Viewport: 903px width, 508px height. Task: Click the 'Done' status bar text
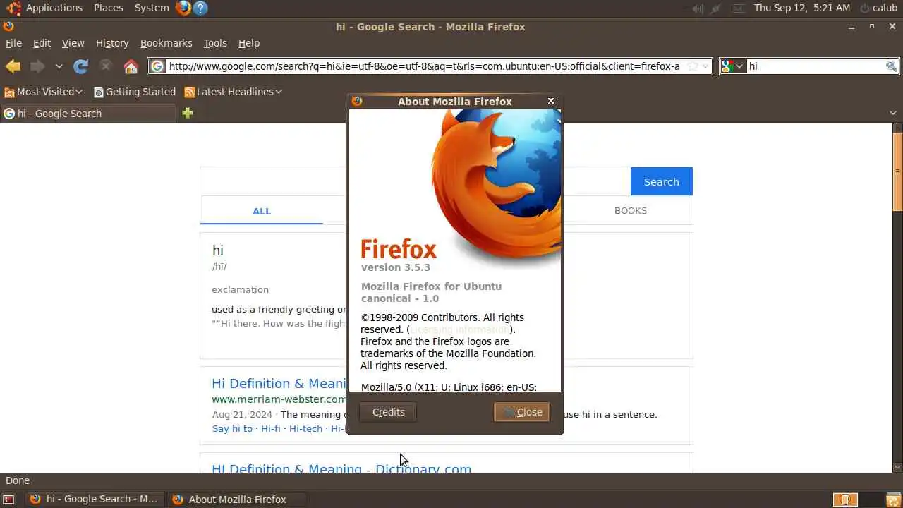(x=18, y=480)
